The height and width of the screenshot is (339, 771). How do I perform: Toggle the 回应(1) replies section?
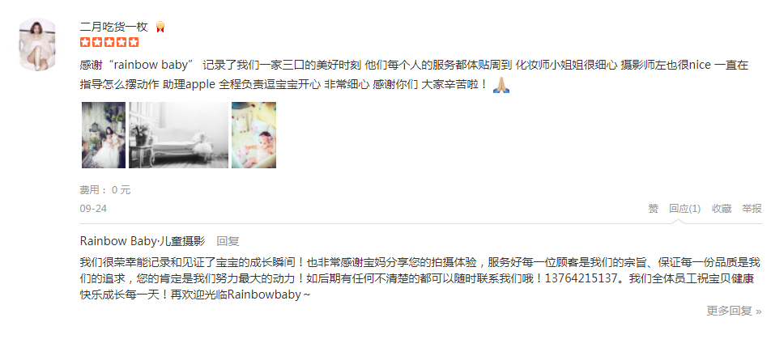tap(684, 209)
